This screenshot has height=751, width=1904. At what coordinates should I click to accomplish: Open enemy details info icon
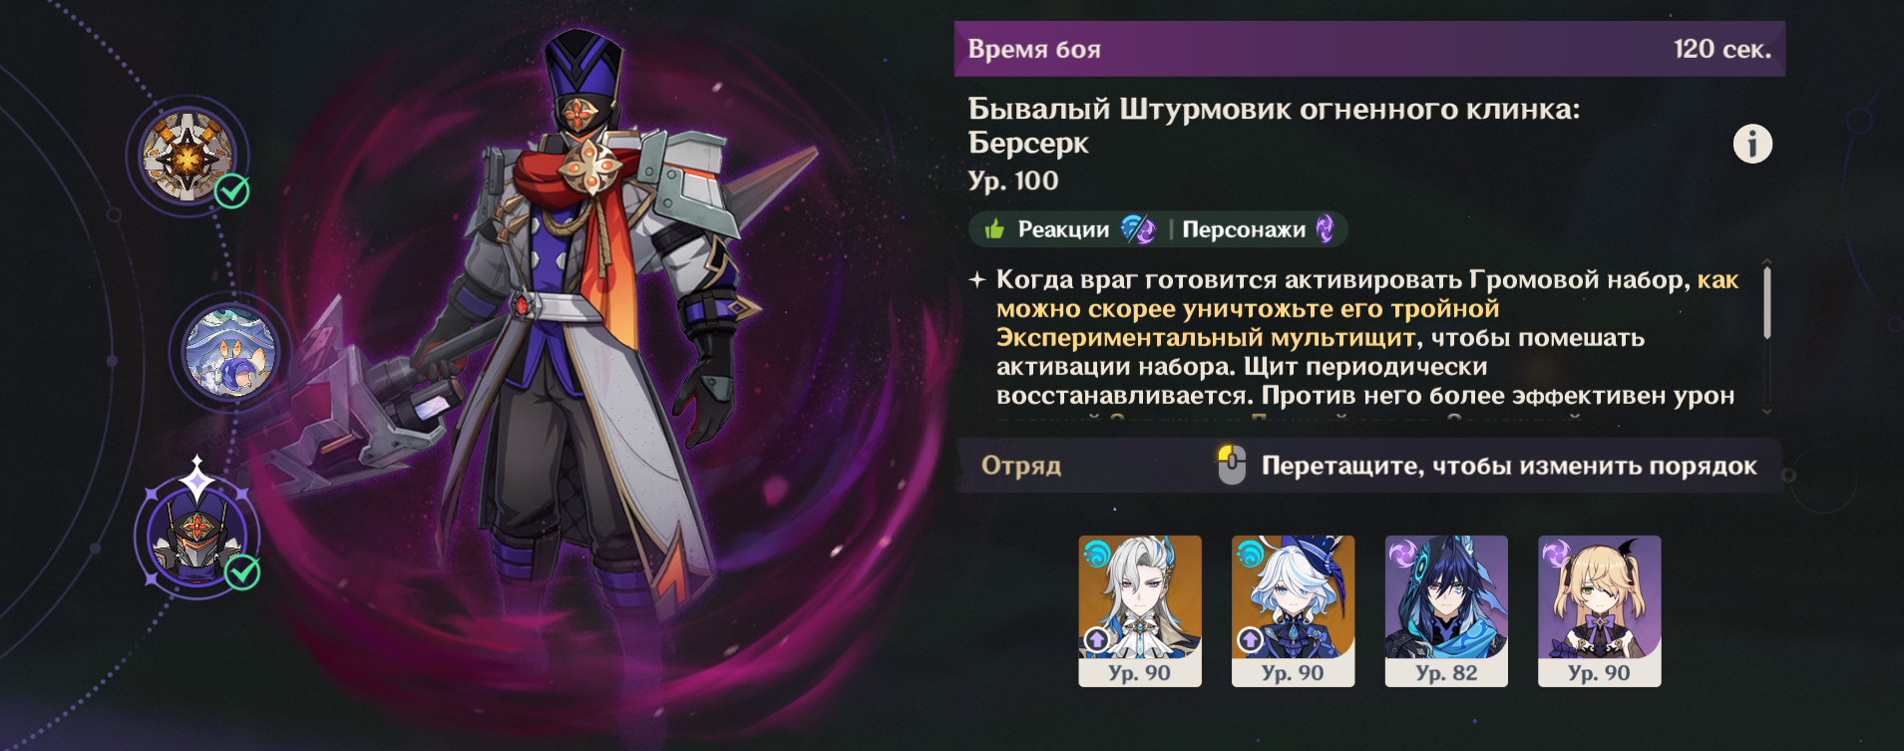tap(1752, 144)
